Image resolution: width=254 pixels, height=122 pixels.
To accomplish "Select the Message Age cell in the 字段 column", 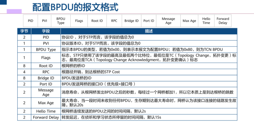I will [46, 92].
